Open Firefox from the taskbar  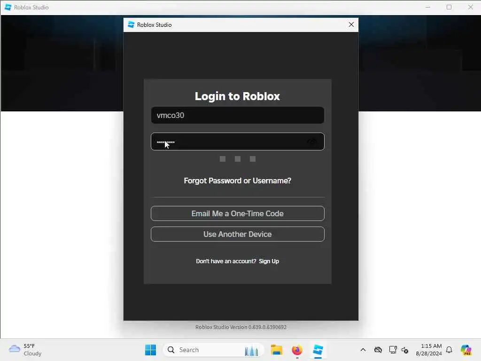297,350
